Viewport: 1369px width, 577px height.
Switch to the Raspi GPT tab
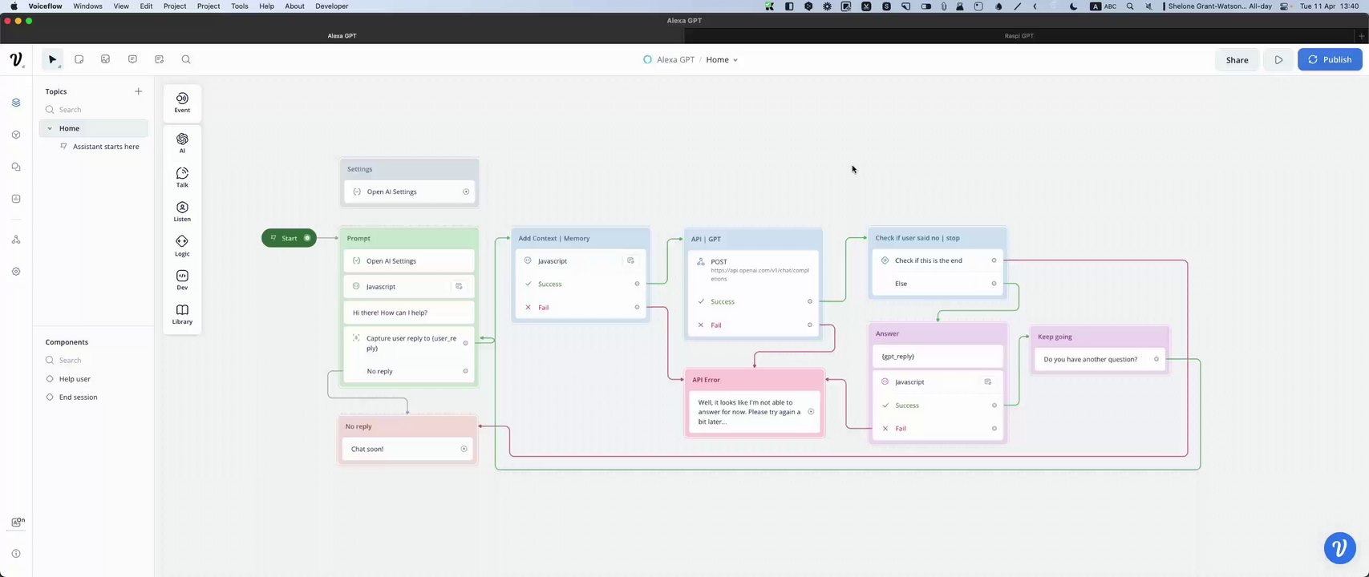(x=1019, y=36)
